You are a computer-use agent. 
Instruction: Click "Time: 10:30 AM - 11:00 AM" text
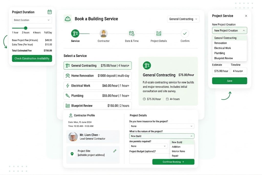tap(81, 126)
